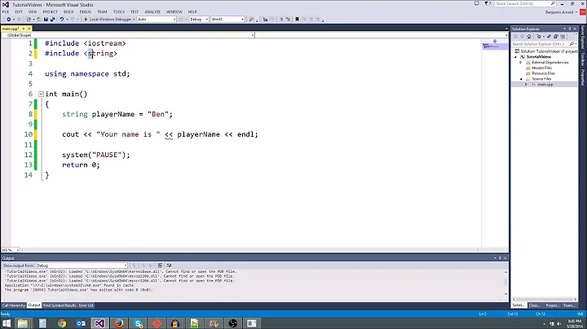The width and height of the screenshot is (587, 329).
Task: Click the Benjamin Arnold account name
Action: (x=559, y=12)
